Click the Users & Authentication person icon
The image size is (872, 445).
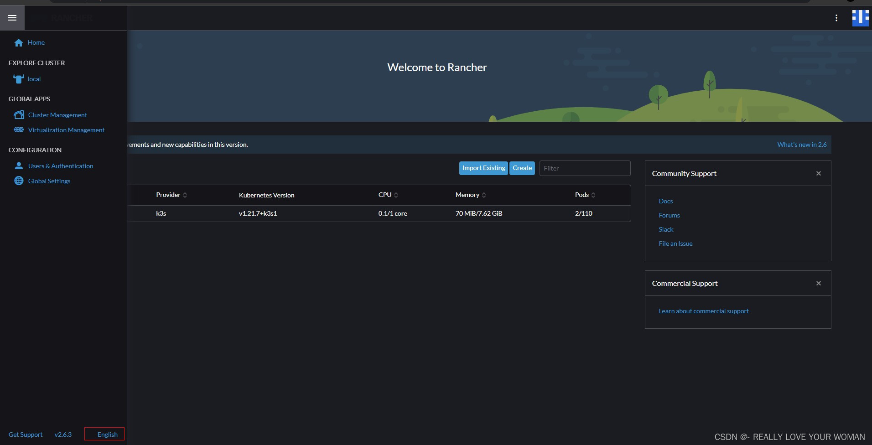click(x=19, y=166)
